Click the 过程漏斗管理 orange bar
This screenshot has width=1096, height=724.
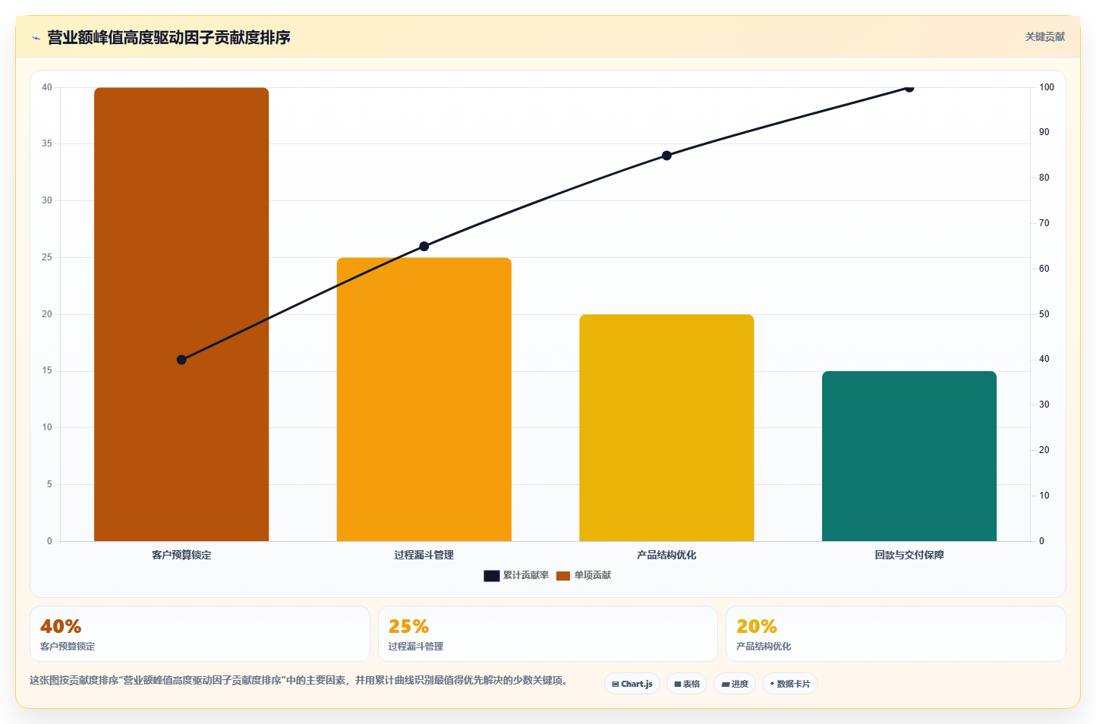pyautogui.click(x=424, y=399)
